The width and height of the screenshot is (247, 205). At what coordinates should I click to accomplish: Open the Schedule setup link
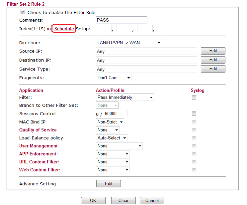(64, 29)
